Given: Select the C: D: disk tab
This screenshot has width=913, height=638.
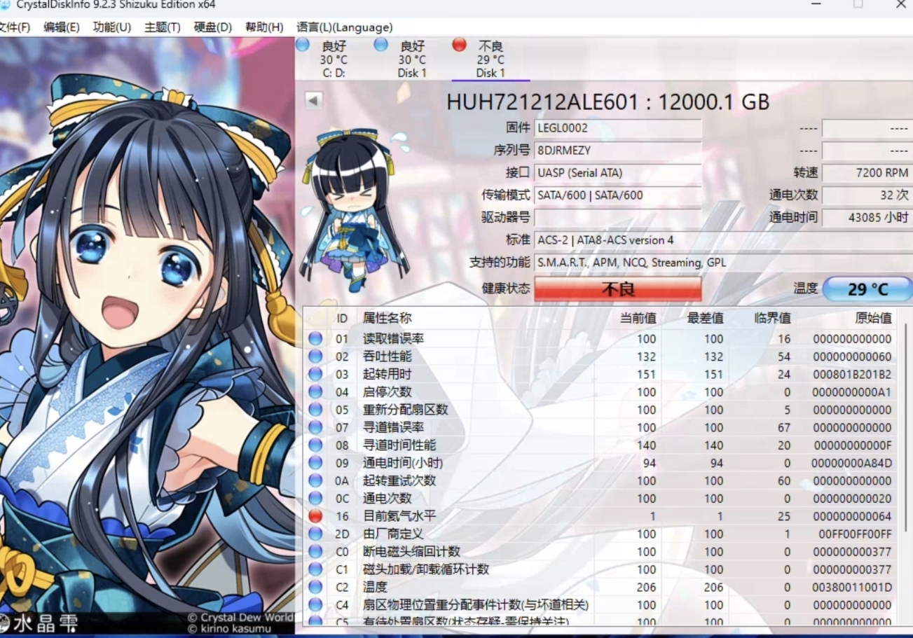Looking at the screenshot, I should pos(334,59).
